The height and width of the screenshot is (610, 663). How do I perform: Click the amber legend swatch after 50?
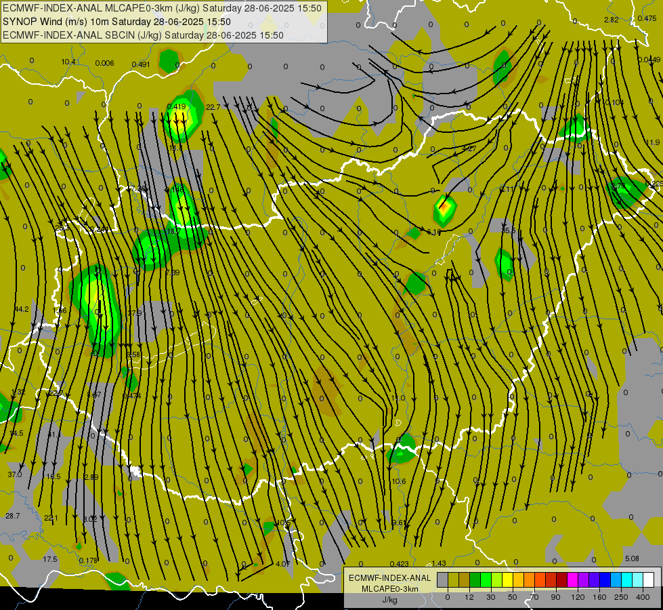pyautogui.click(x=518, y=579)
